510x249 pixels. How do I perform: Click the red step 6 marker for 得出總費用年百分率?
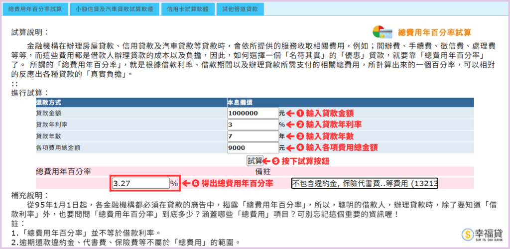[x=196, y=183]
